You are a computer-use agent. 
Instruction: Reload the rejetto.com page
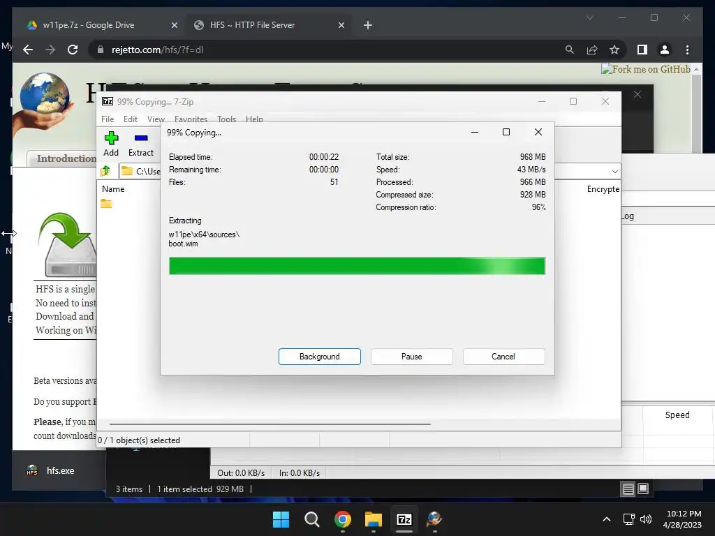point(73,50)
